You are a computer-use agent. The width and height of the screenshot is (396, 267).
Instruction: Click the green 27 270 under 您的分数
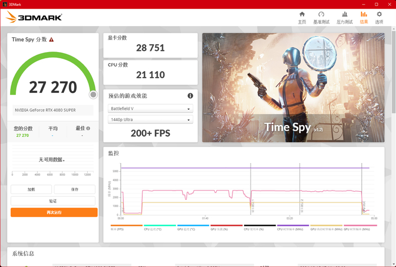click(x=23, y=135)
